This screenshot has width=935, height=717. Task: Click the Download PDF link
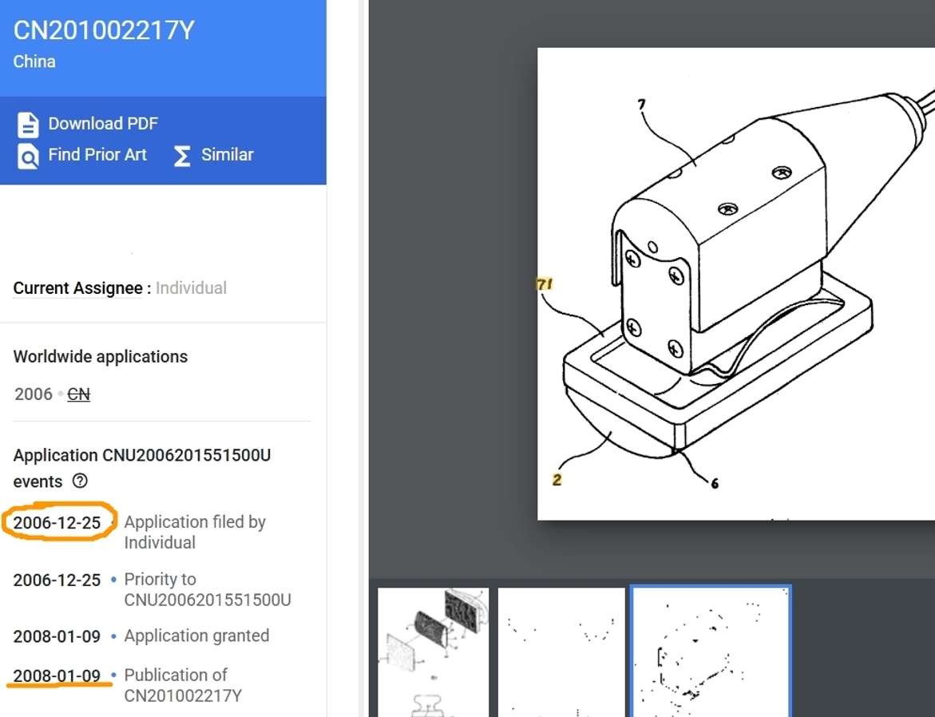click(103, 124)
